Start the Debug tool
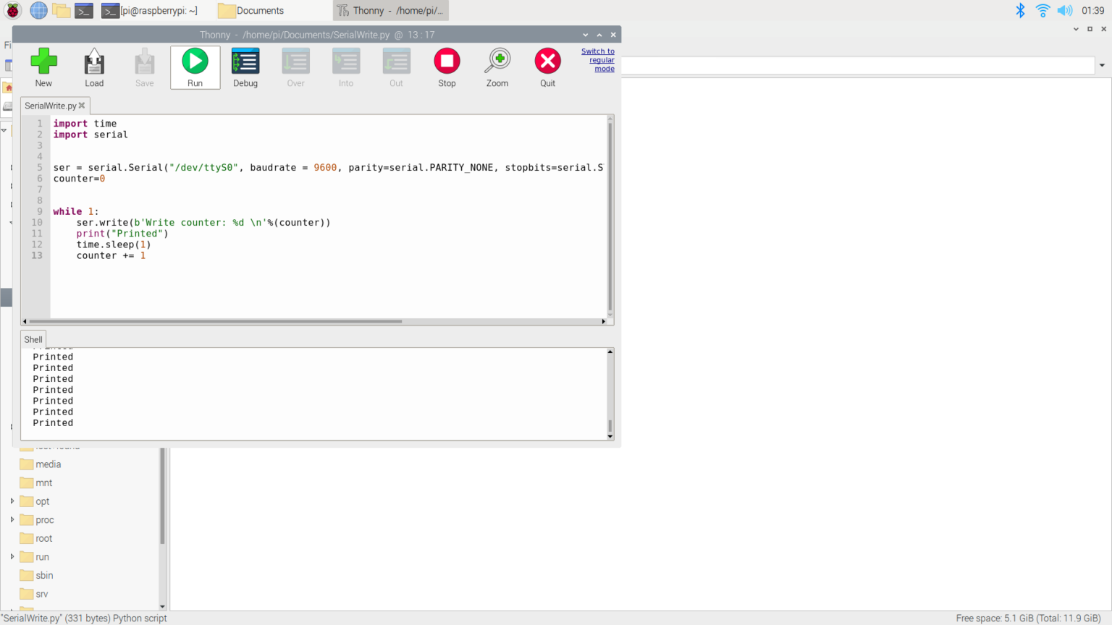The height and width of the screenshot is (625, 1112). pyautogui.click(x=245, y=67)
